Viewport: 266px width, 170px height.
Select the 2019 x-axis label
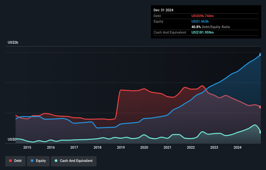pos(121,147)
